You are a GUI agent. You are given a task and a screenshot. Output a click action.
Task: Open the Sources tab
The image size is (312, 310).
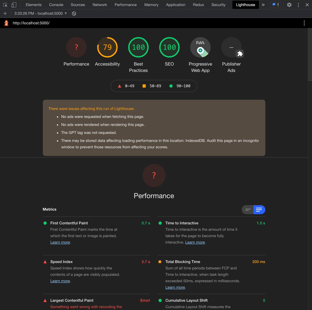tap(78, 5)
